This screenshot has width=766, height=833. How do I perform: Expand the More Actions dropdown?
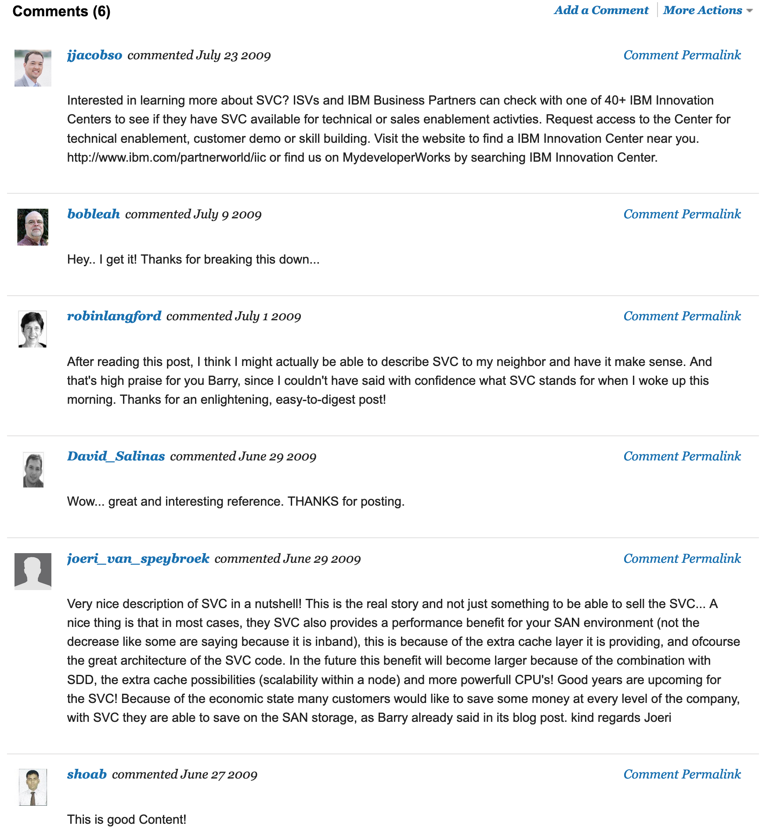click(707, 11)
